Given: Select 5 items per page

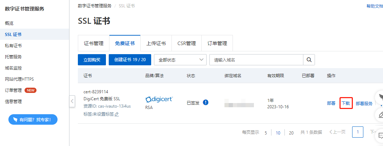Looking at the screenshot, I should [x=266, y=133].
